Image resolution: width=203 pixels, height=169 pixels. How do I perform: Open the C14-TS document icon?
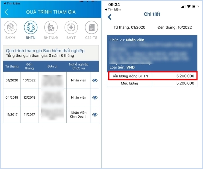(91, 27)
